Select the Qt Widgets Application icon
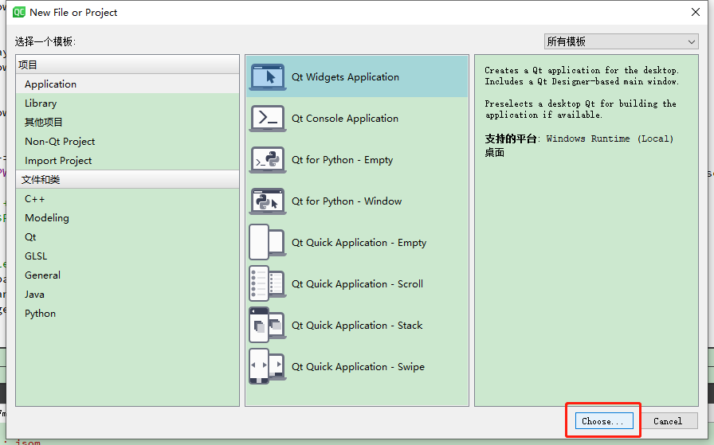The image size is (714, 445). 268,77
